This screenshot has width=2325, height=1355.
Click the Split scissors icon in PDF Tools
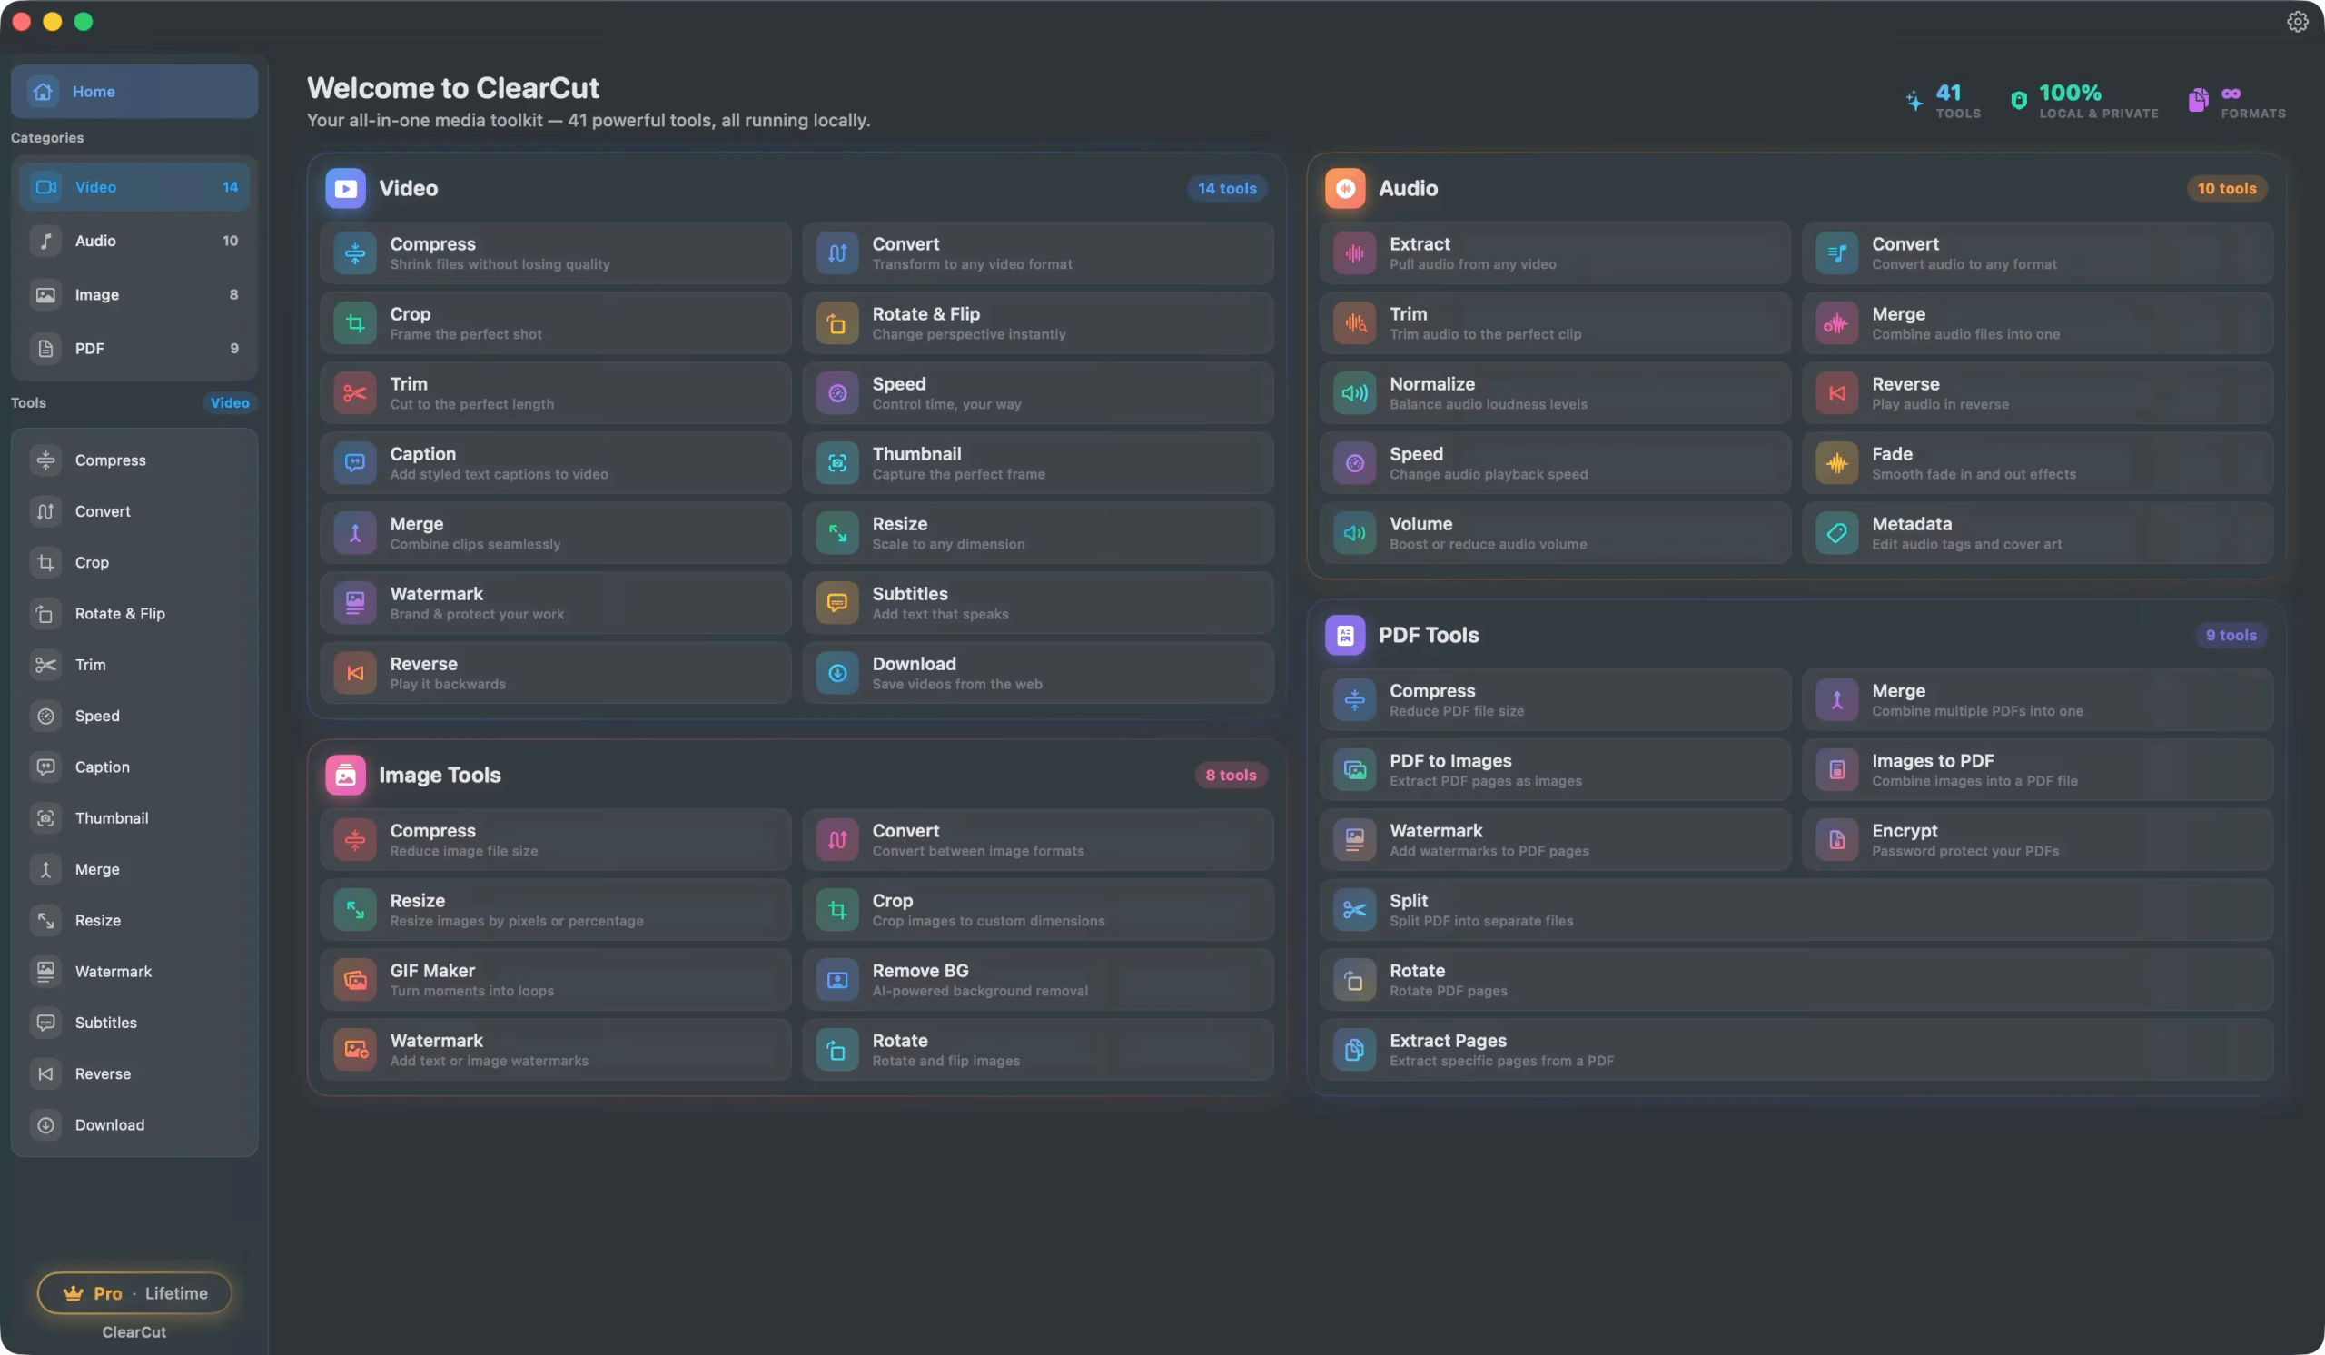click(1354, 909)
